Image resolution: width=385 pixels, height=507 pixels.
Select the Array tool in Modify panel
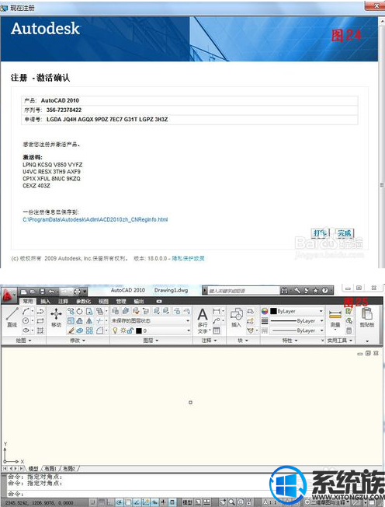click(x=89, y=330)
